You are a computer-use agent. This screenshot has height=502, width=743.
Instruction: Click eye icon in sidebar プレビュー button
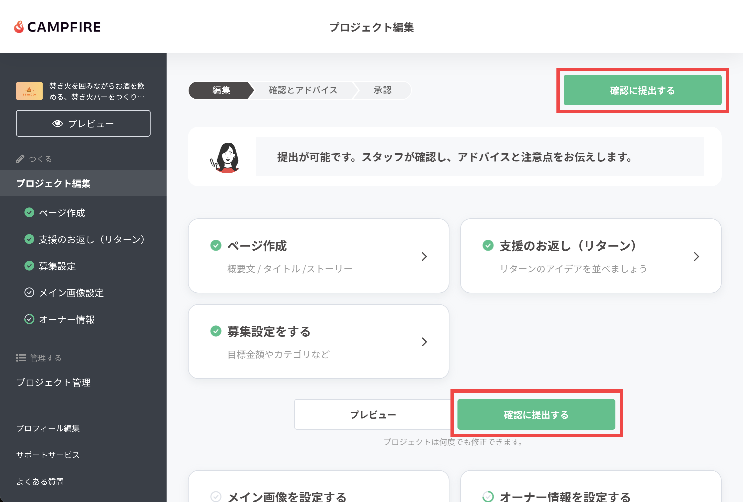click(x=57, y=124)
